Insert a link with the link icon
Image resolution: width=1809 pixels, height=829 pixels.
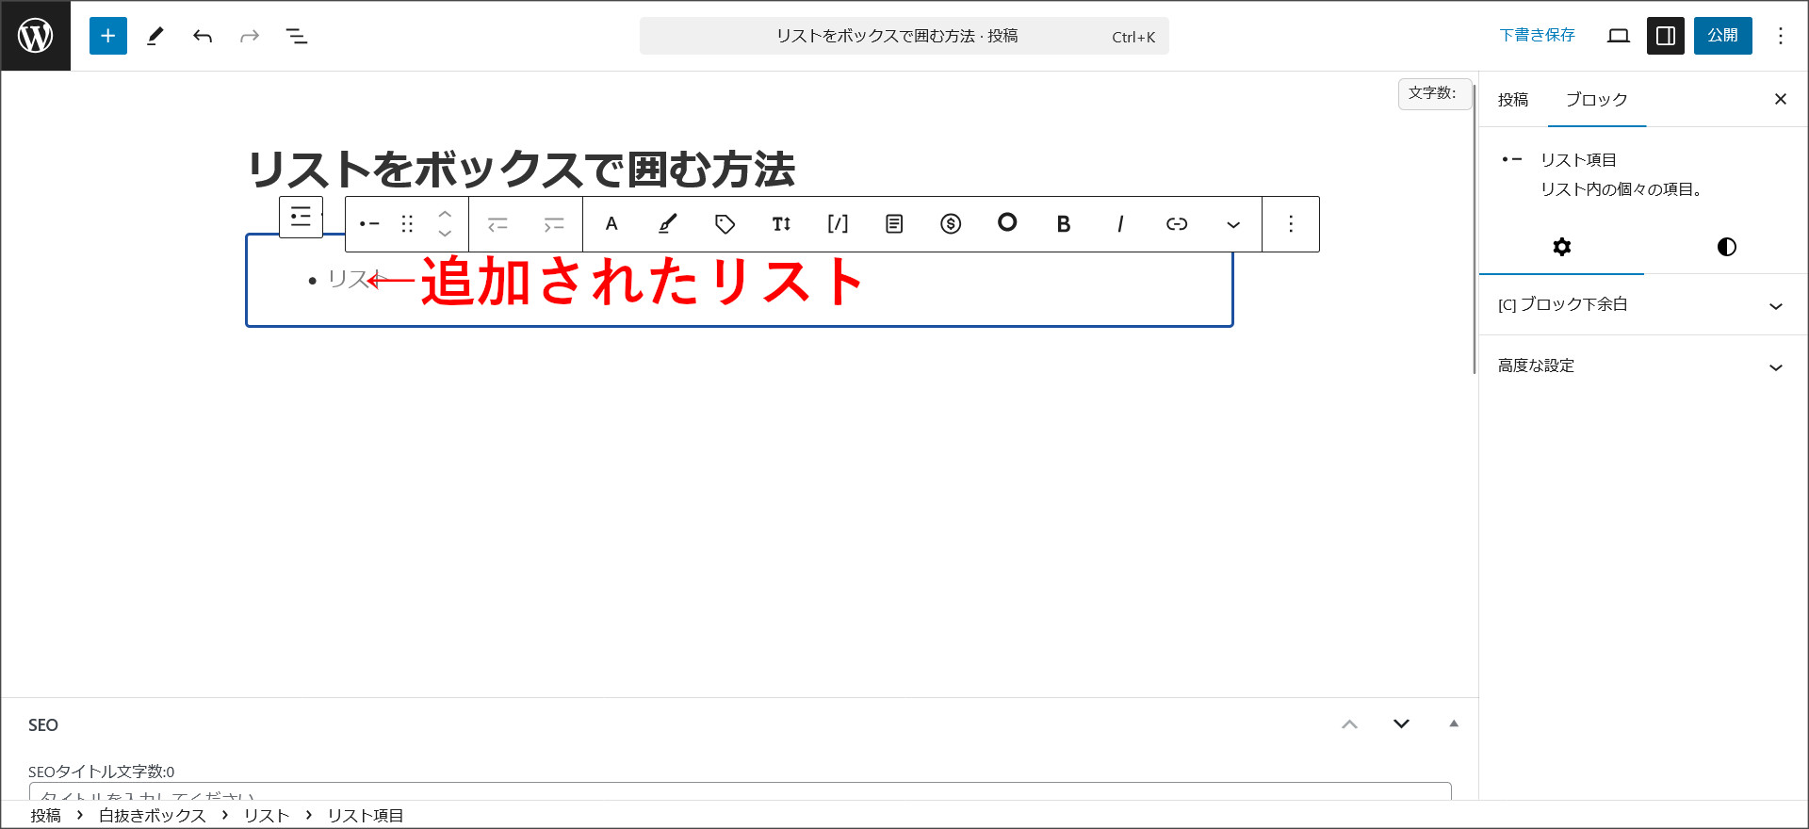[1177, 224]
